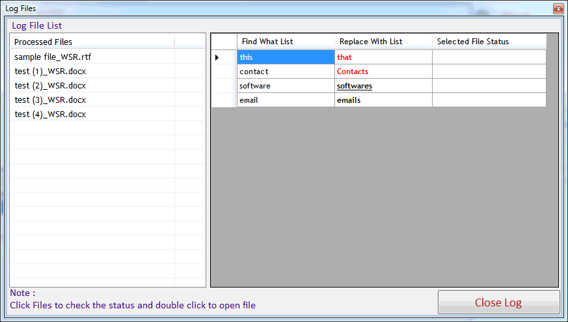The width and height of the screenshot is (568, 322).
Task: Click the underlined 'softwares' replace cell
Action: point(384,86)
